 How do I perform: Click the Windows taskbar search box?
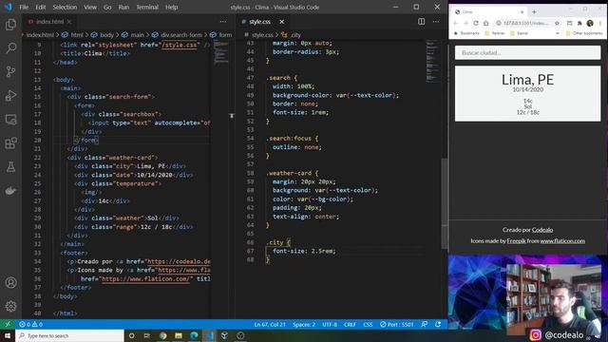click(69, 335)
